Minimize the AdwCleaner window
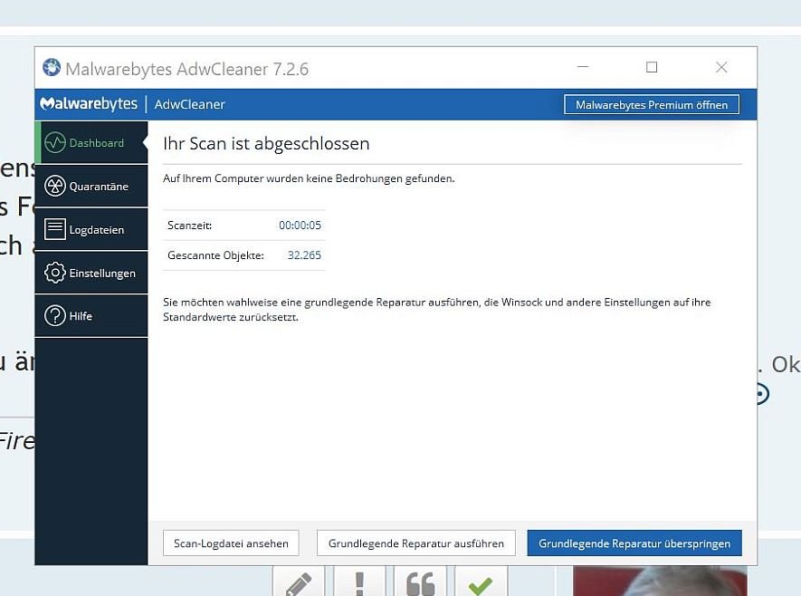The width and height of the screenshot is (801, 596). coord(582,68)
